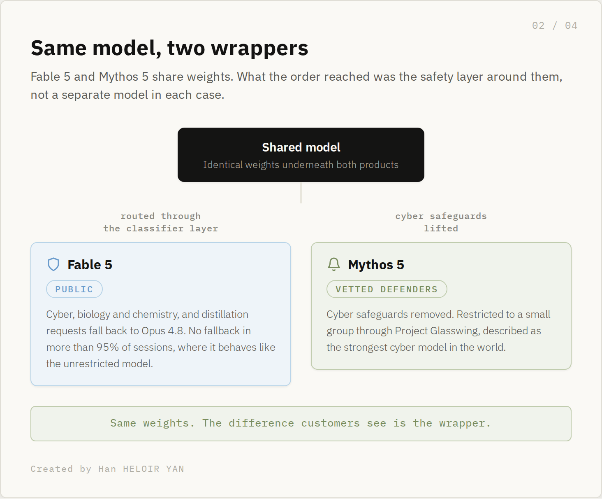The height and width of the screenshot is (499, 602).
Task: Select the Shared model black box
Action: (x=301, y=155)
